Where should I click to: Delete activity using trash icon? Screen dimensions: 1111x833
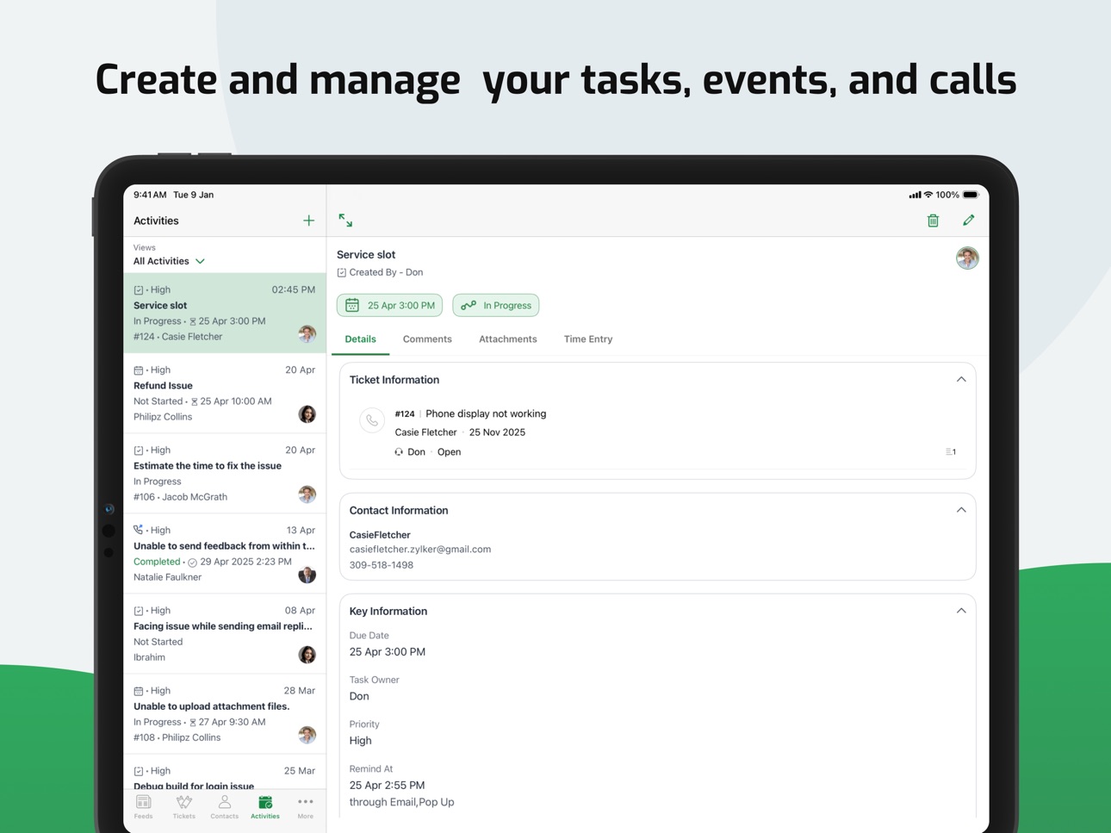point(933,221)
